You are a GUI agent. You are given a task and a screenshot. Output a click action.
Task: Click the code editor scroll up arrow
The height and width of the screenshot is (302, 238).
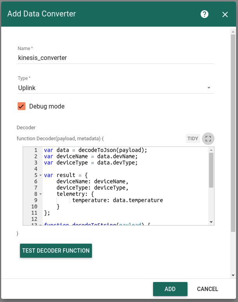[x=211, y=150]
